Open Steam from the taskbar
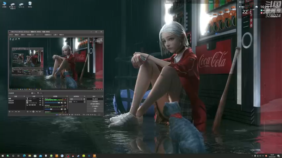 (x=78, y=156)
